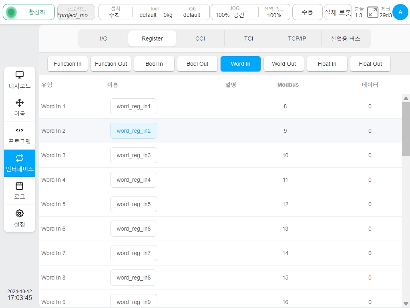Open the 전역 속도 100% speed setting

pos(274,12)
